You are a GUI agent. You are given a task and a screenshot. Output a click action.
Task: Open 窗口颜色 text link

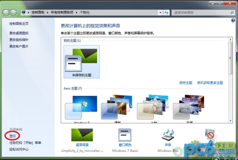tap(125, 145)
